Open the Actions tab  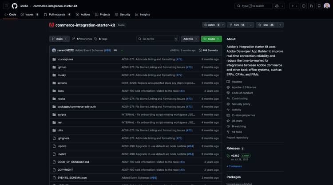[x=83, y=15]
